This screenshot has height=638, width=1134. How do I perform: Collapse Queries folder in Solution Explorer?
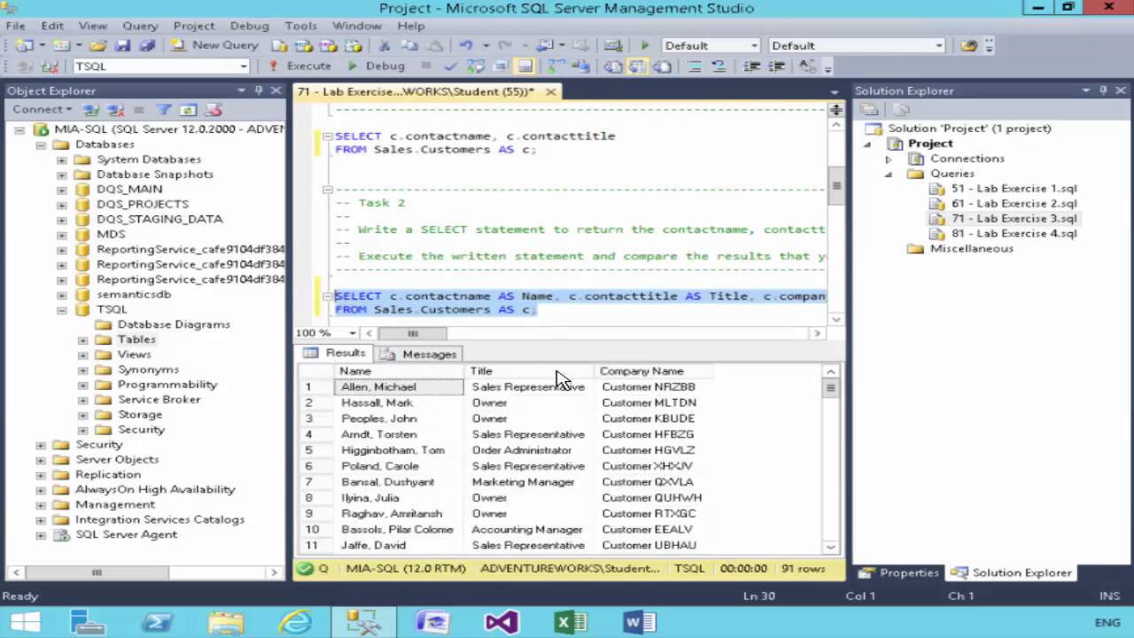[889, 175]
